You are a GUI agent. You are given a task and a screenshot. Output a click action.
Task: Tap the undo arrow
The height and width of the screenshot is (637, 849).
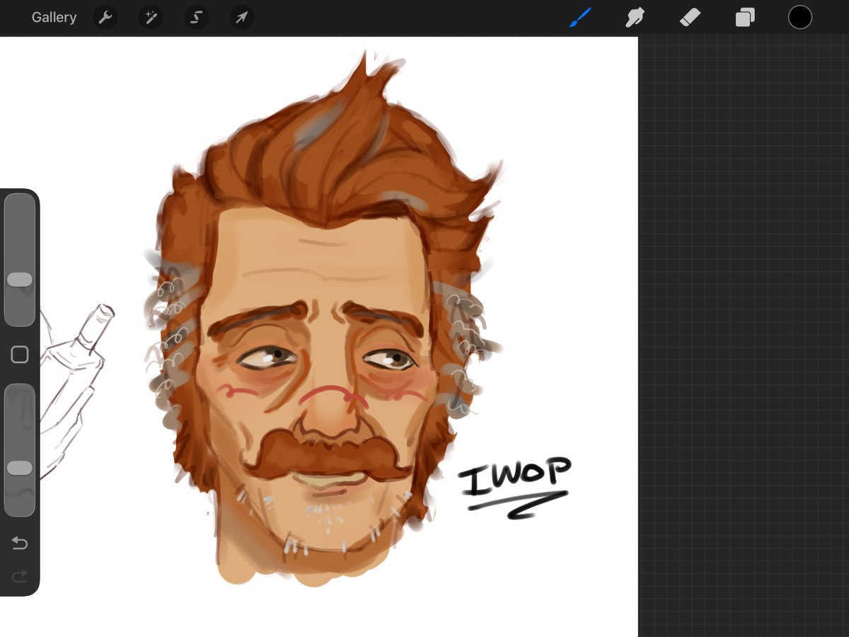pyautogui.click(x=20, y=544)
